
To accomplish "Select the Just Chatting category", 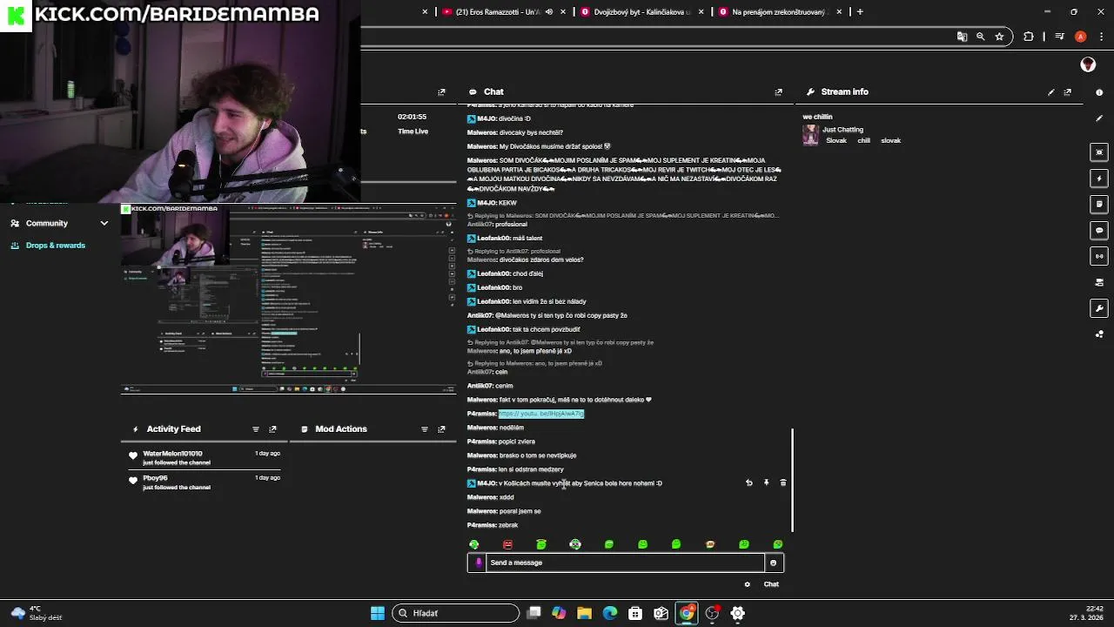I will 842,130.
